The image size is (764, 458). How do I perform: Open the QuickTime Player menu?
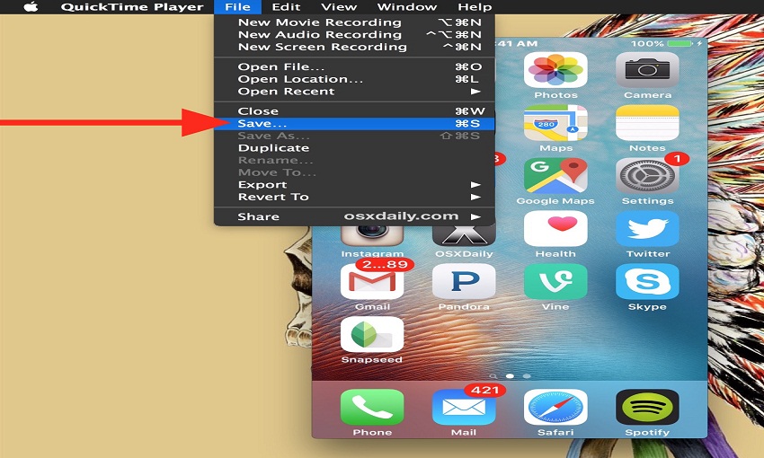point(132,7)
